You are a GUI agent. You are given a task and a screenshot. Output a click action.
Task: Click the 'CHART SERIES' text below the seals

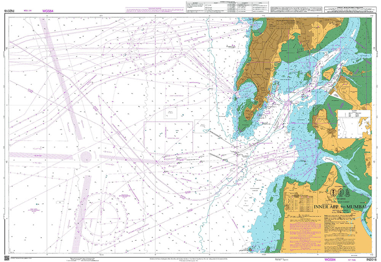[x=340, y=198]
